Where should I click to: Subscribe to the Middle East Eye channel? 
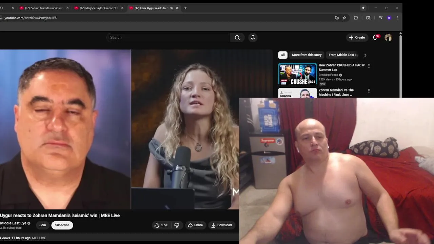(62, 225)
